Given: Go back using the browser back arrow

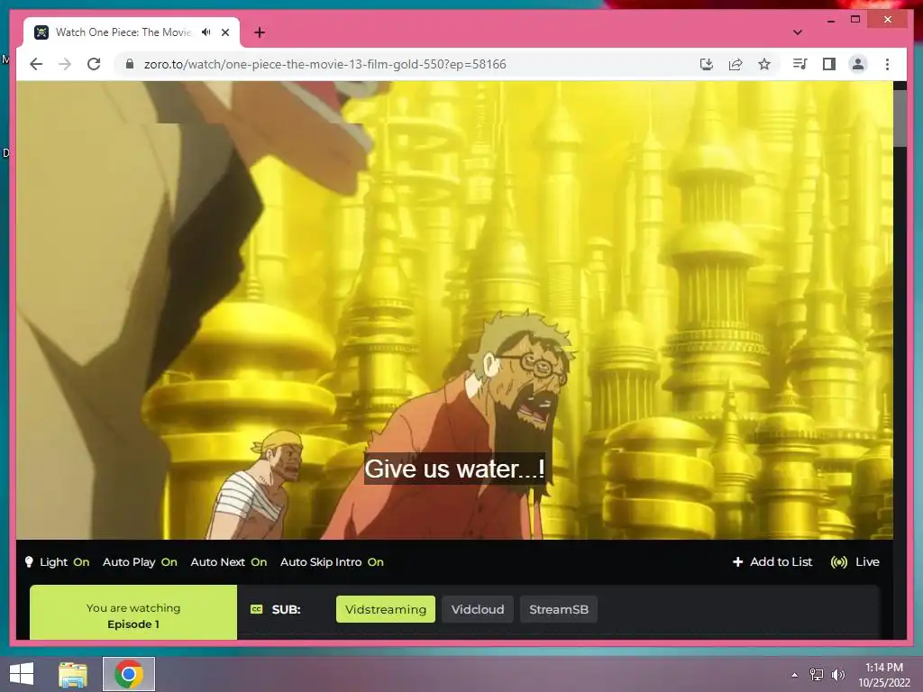Looking at the screenshot, I should (36, 64).
